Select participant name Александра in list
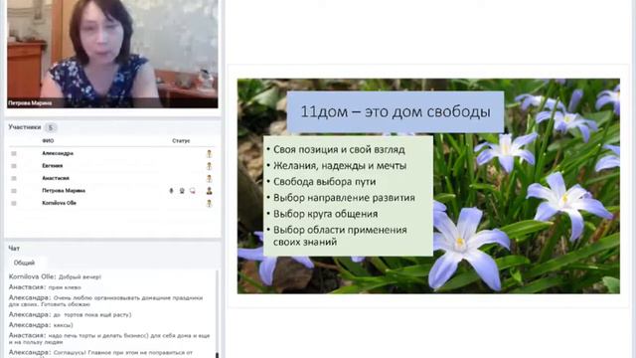Viewport: 636px width, 358px height. (58, 153)
